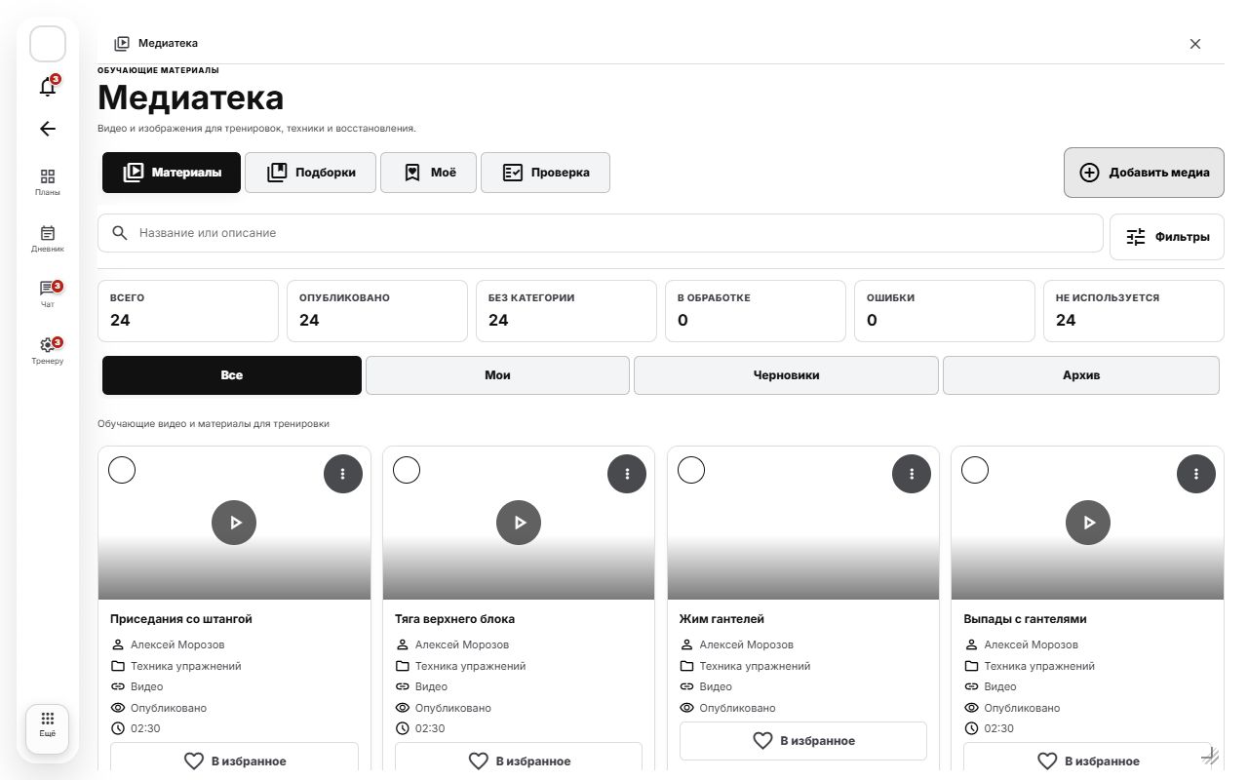The height and width of the screenshot is (780, 1248).
Task: Click the Опубликовано stat card
Action: click(x=377, y=311)
